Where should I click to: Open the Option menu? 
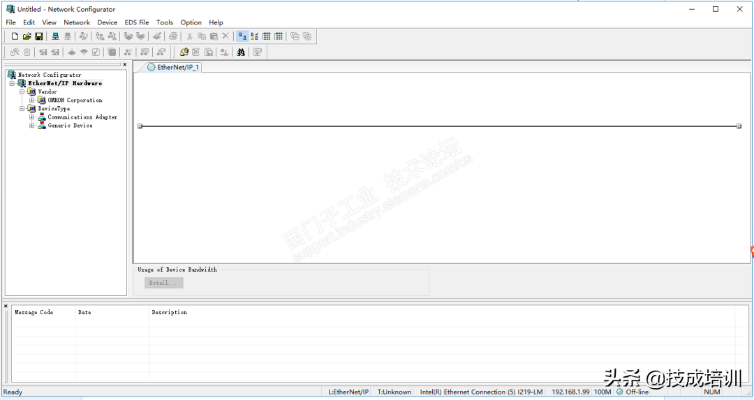[x=191, y=22]
